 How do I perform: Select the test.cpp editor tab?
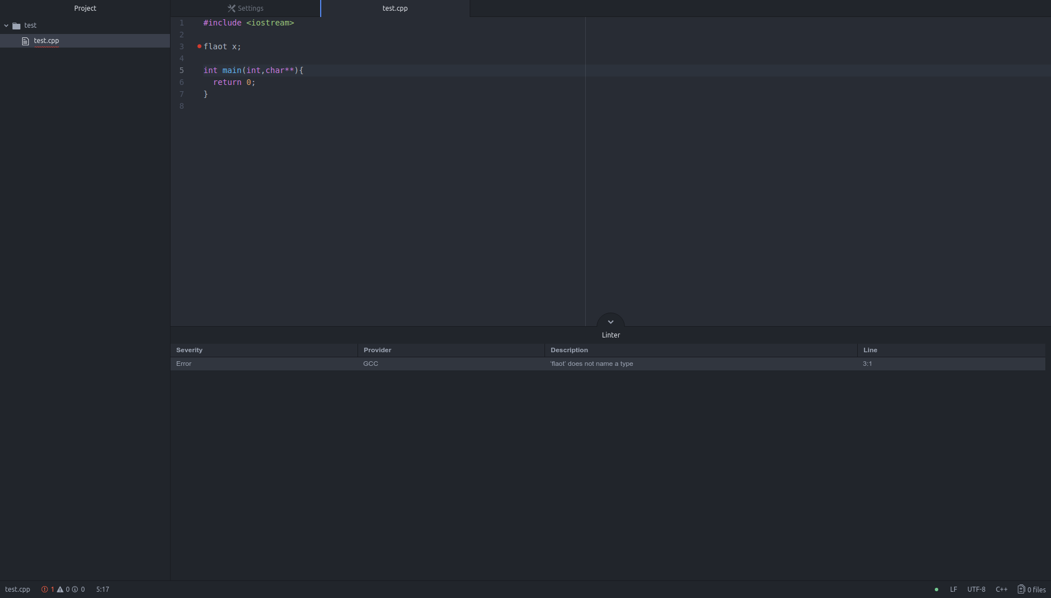coord(395,8)
